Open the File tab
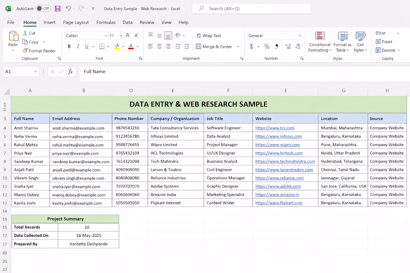The image size is (410, 273). point(11,22)
